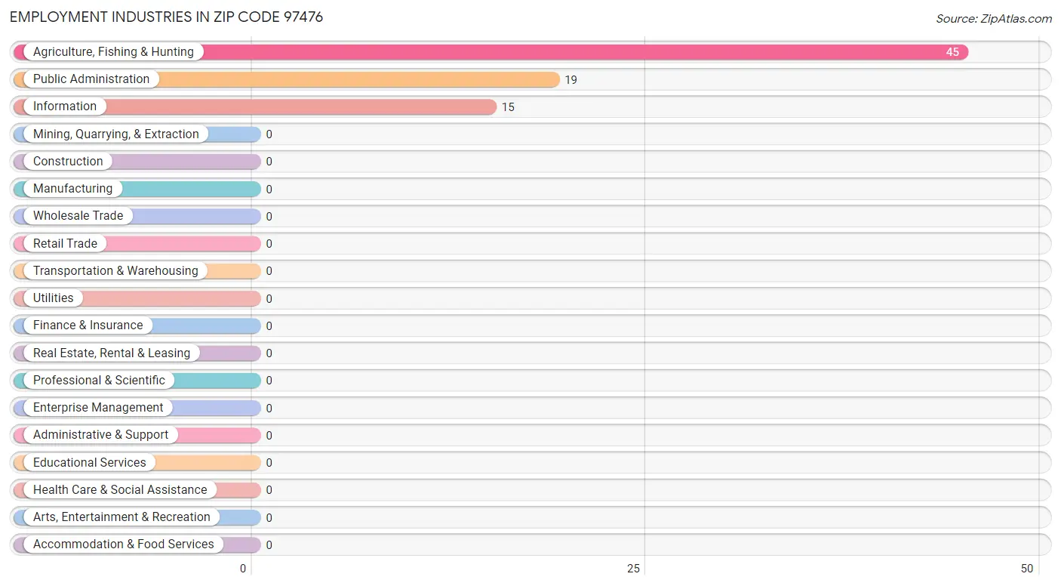
Task: Click the Arts, Entertainment & Recreation label
Action: 121,517
